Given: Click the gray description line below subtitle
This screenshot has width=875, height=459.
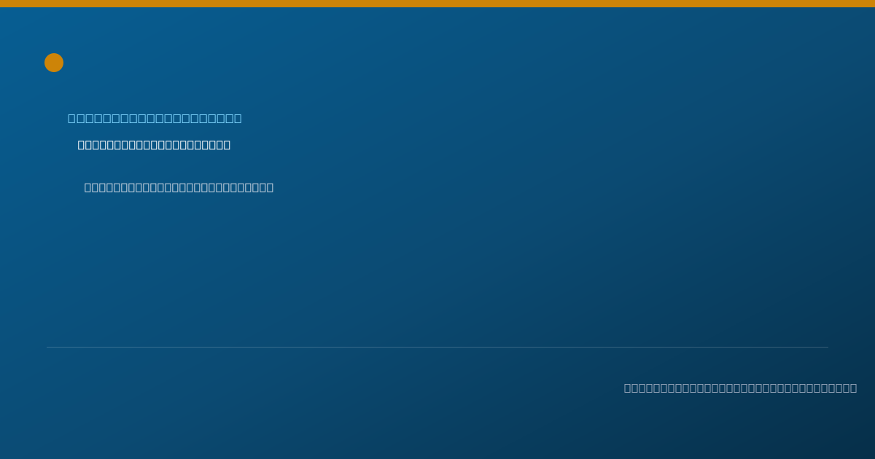Looking at the screenshot, I should [x=179, y=187].
